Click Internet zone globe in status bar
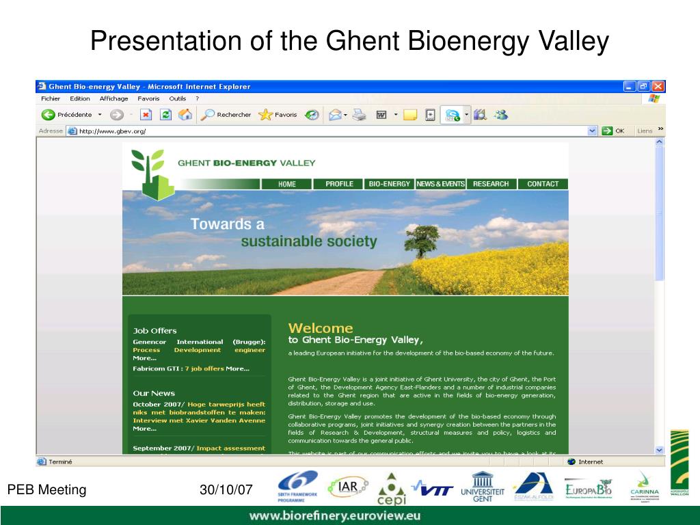Image resolution: width=700 pixels, height=525 pixels. coord(571,461)
